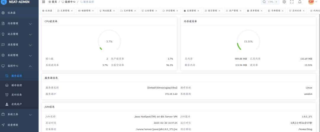Expand the 系统管理 sidebar menu
Viewport: 320px width, 132px height.
click(19, 55)
